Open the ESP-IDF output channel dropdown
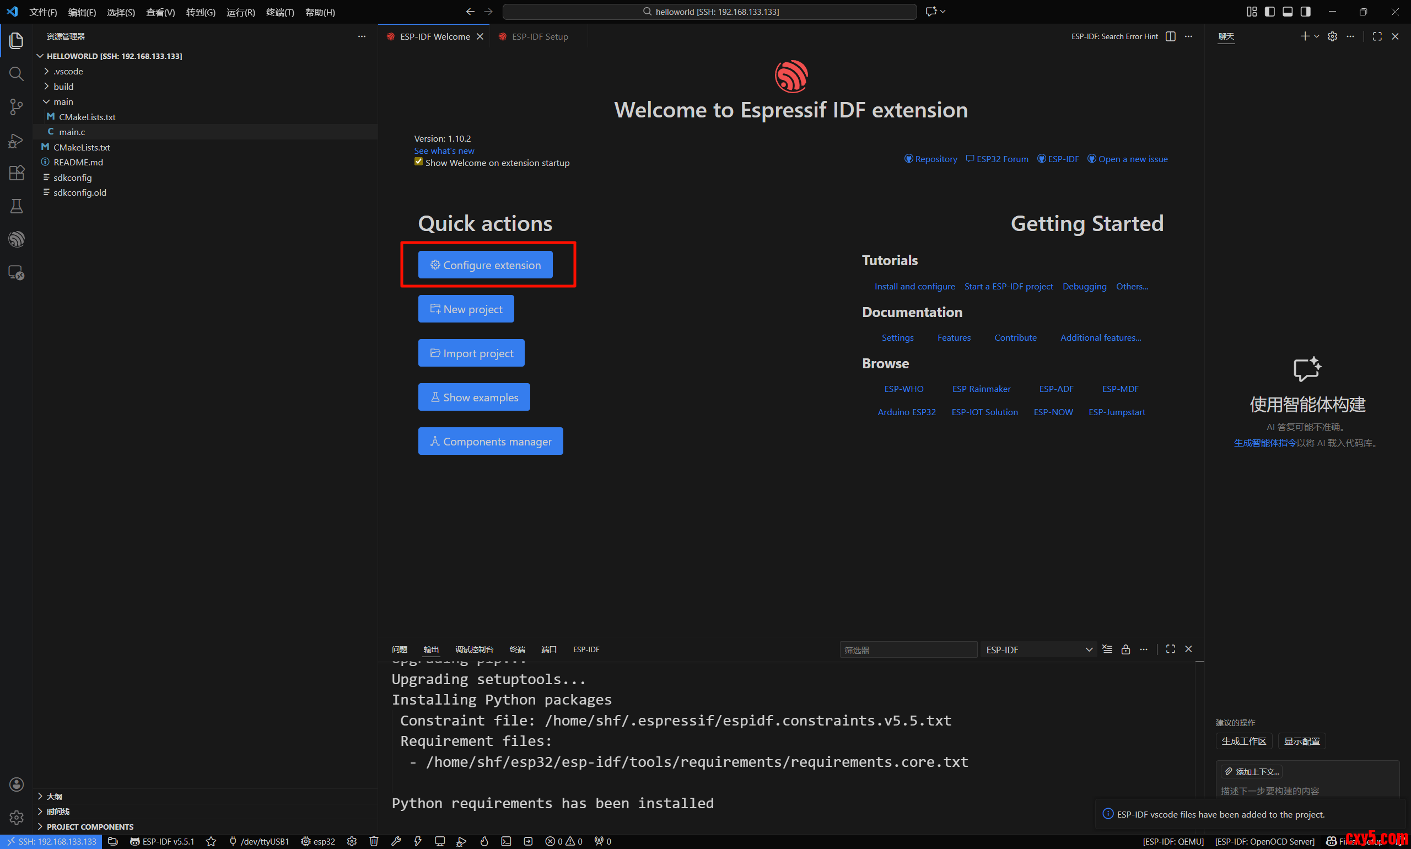This screenshot has width=1411, height=849. 1038,649
